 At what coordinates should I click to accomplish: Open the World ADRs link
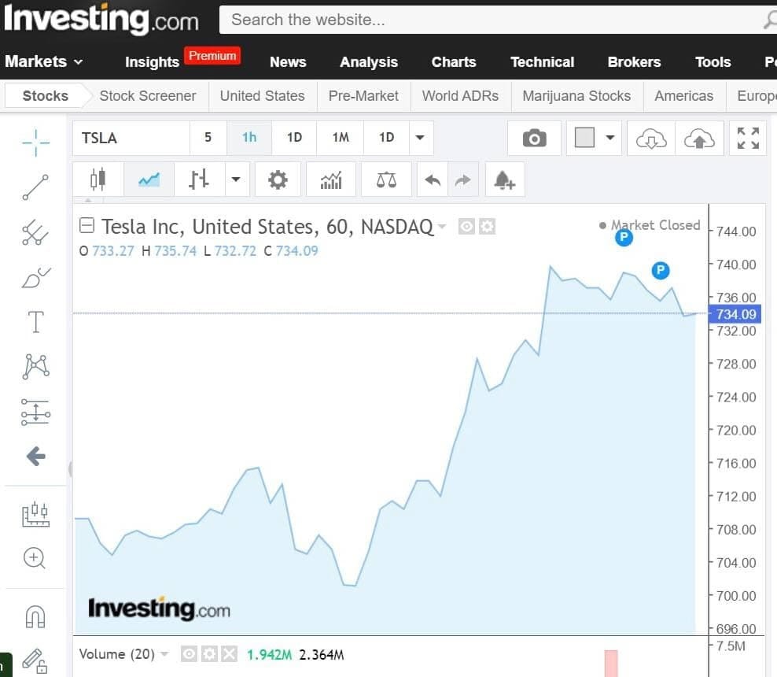pyautogui.click(x=460, y=96)
